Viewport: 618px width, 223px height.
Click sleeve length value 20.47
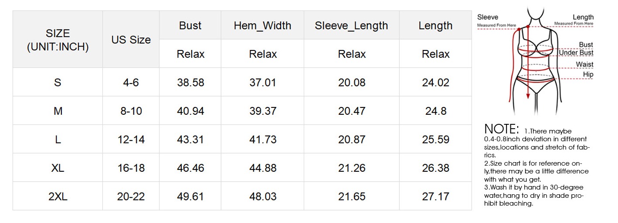point(352,111)
